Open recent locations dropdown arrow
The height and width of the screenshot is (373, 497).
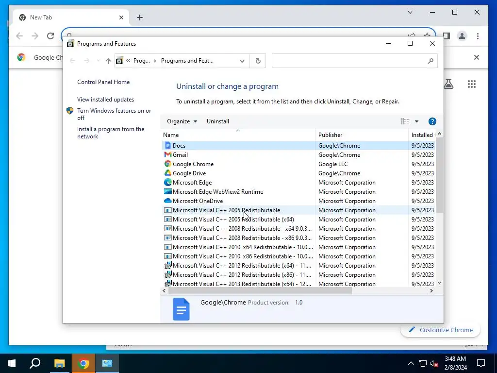pyautogui.click(x=98, y=61)
